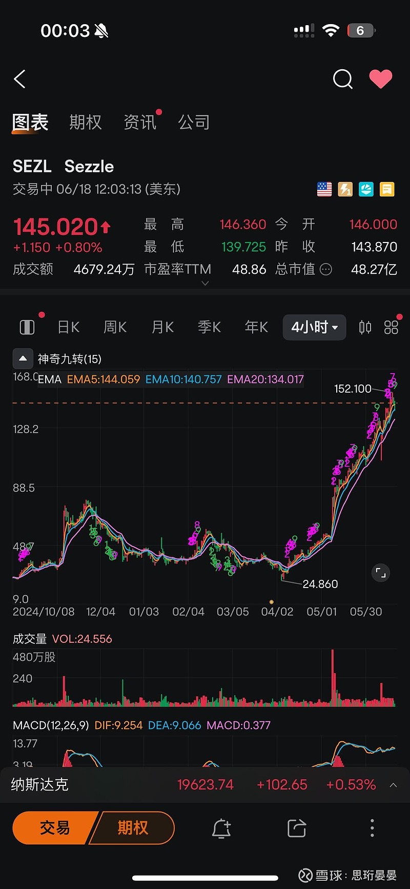This screenshot has width=410, height=889.
Task: Tap the 神奇九转(15) indicator label
Action: pos(70,359)
